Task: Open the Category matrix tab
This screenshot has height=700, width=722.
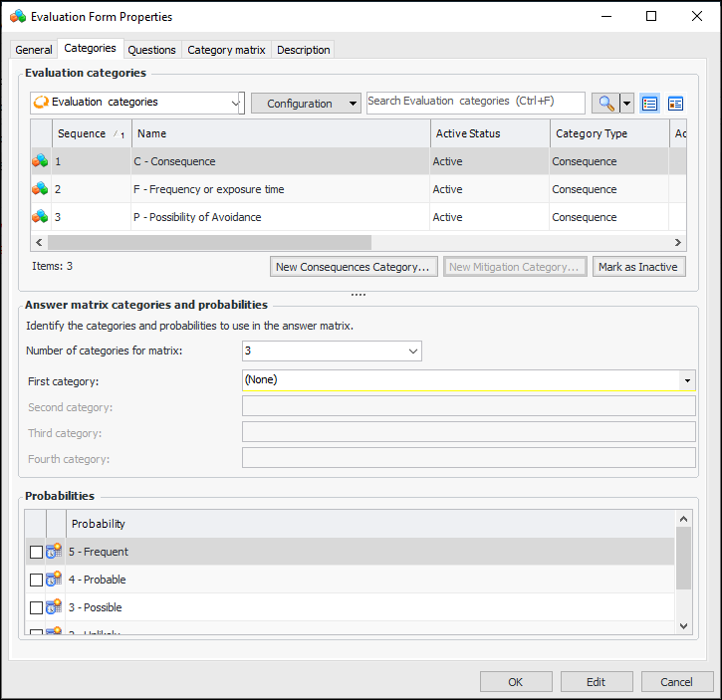Action: point(226,50)
